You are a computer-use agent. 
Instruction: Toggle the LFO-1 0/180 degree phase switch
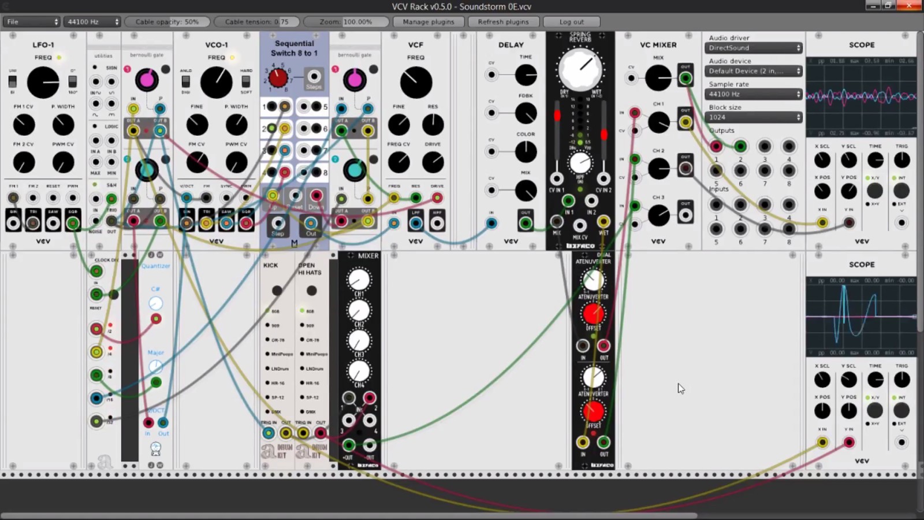tap(73, 81)
